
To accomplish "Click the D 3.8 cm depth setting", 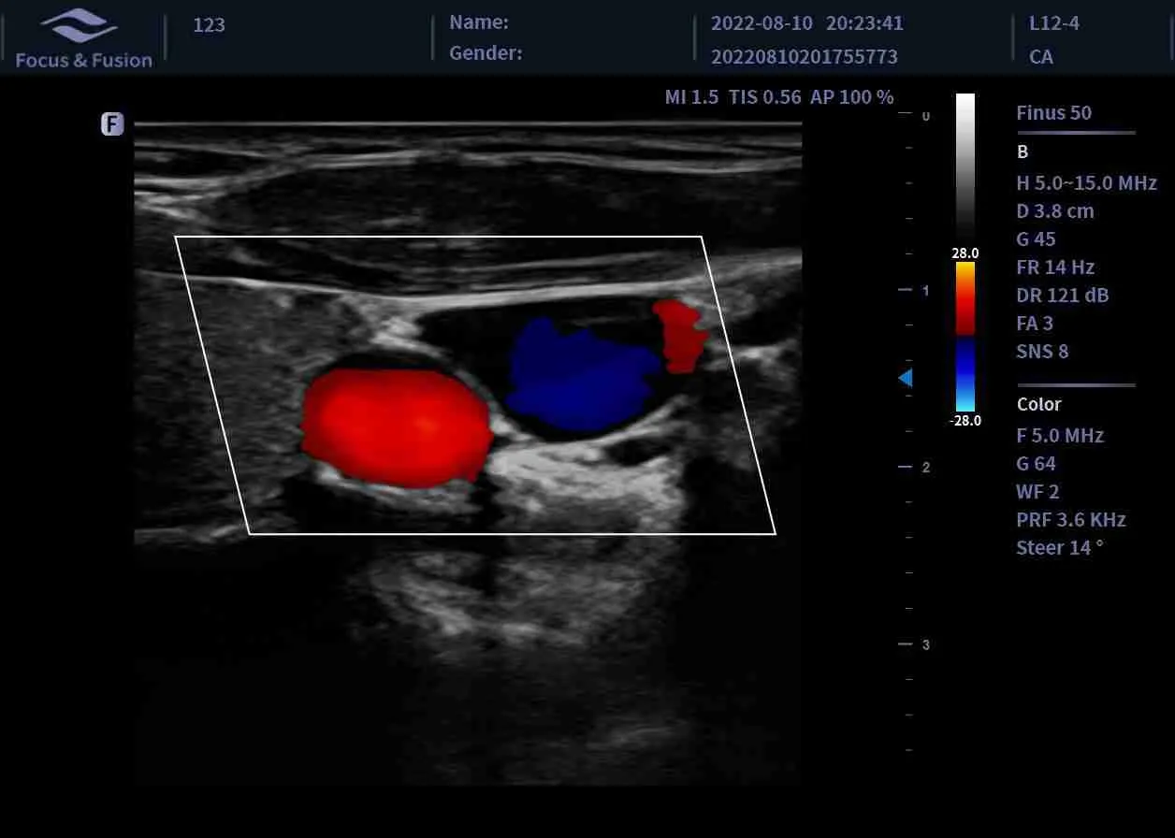I will point(1054,210).
